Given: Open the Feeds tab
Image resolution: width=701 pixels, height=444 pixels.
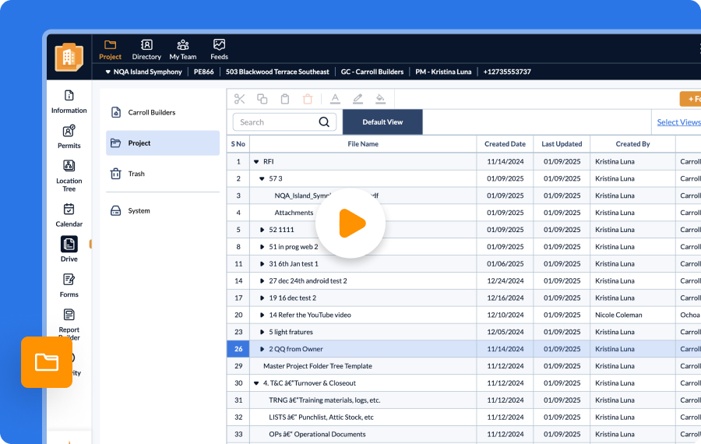Looking at the screenshot, I should [x=219, y=50].
